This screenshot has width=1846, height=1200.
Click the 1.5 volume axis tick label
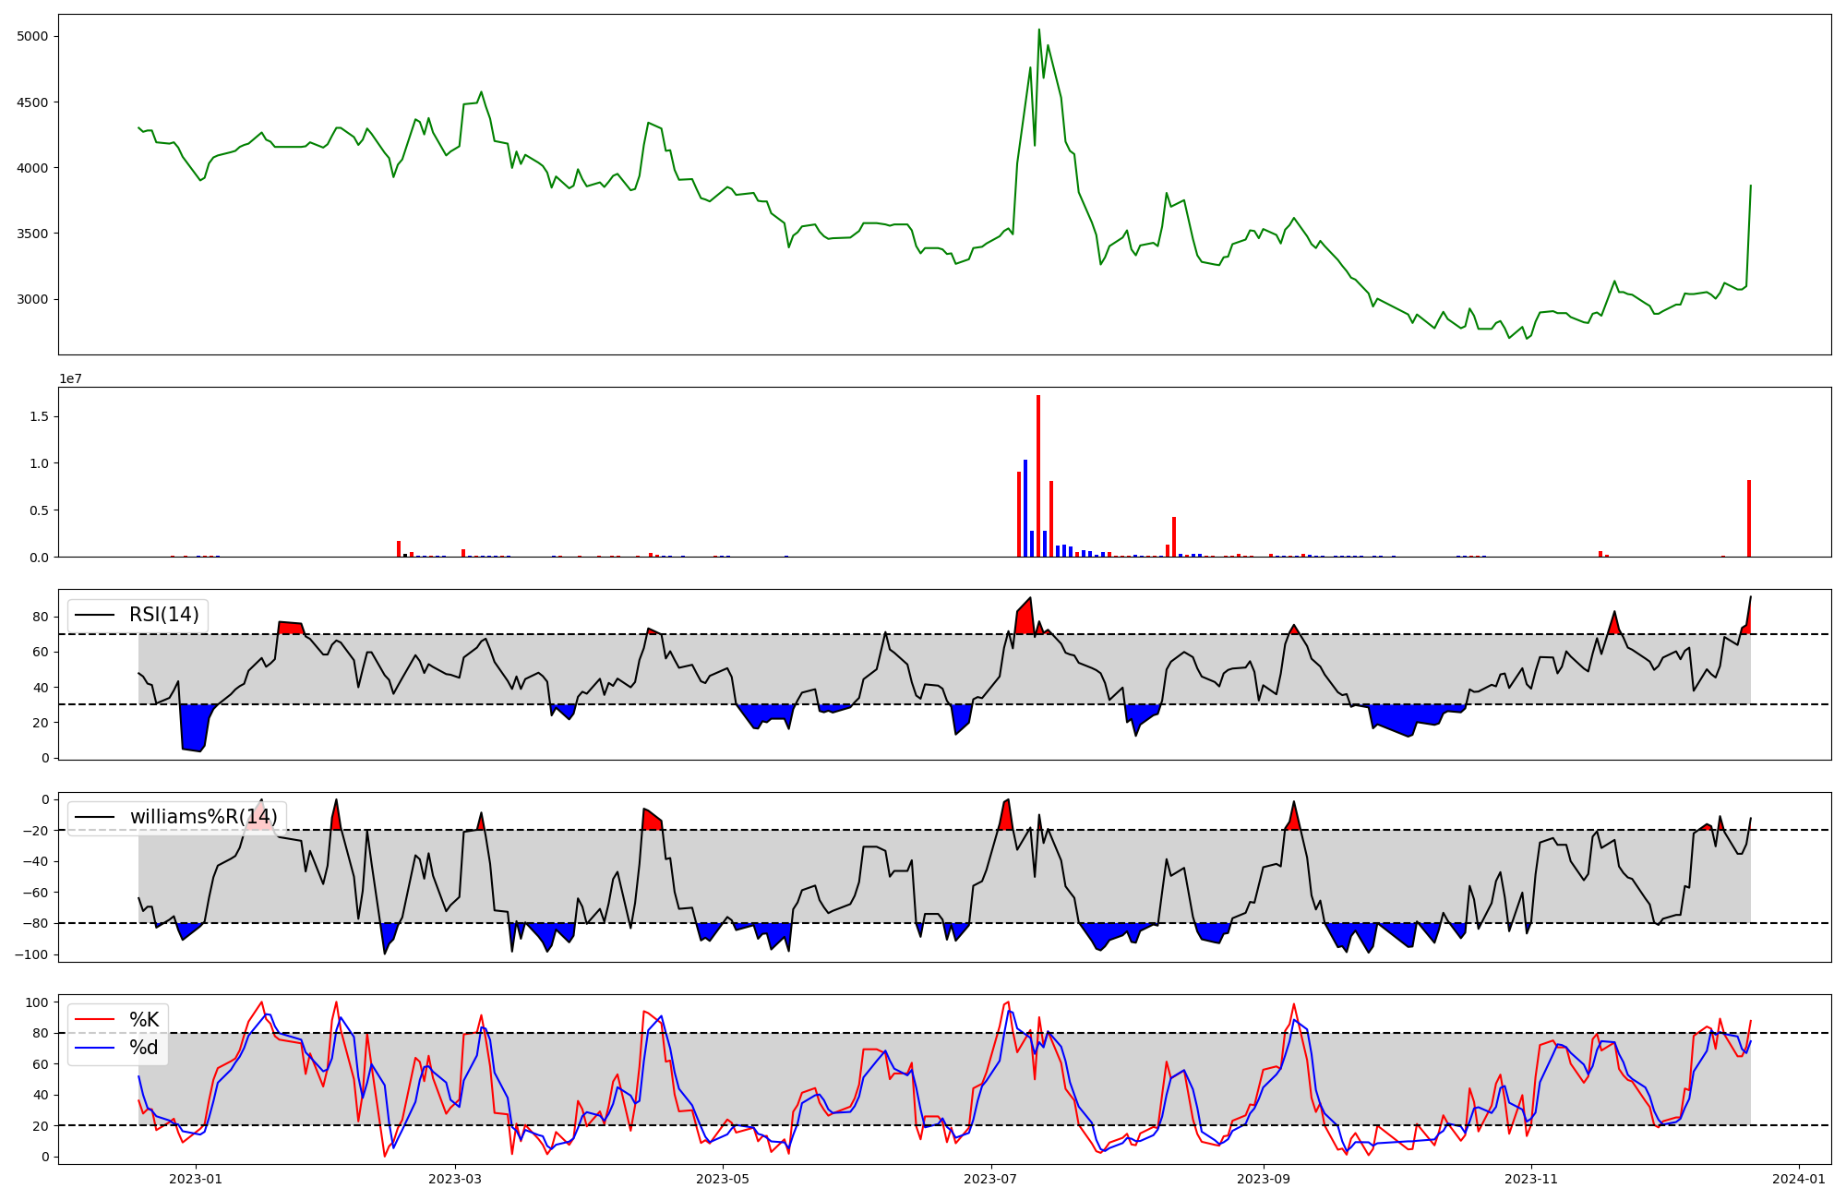point(39,416)
